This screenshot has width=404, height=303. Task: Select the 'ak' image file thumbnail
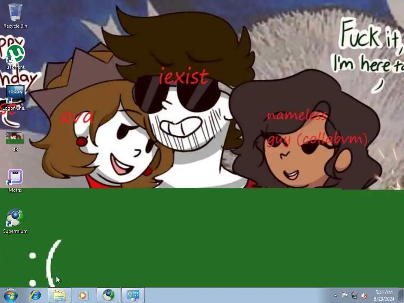click(x=15, y=138)
